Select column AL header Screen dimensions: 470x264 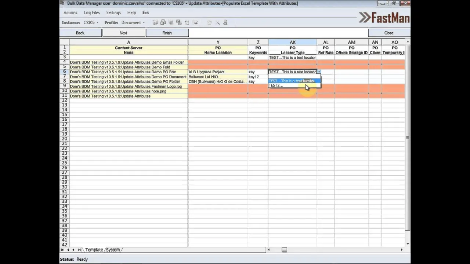click(326, 43)
